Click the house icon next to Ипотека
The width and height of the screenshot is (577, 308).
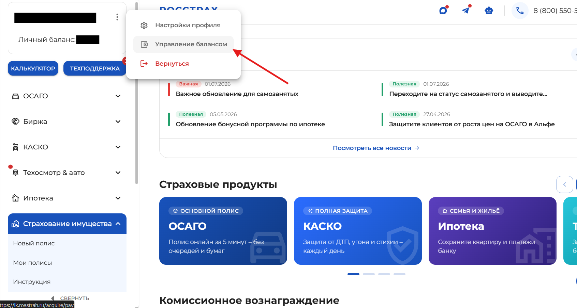coord(16,198)
